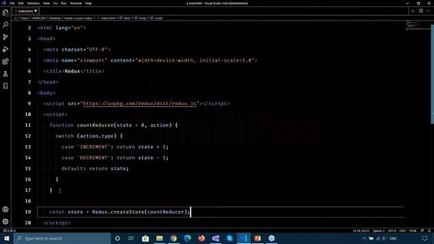Viewport: 434px width, 244px height.
Task: Launch Microsoft Store from taskbar
Action: click(x=145, y=239)
